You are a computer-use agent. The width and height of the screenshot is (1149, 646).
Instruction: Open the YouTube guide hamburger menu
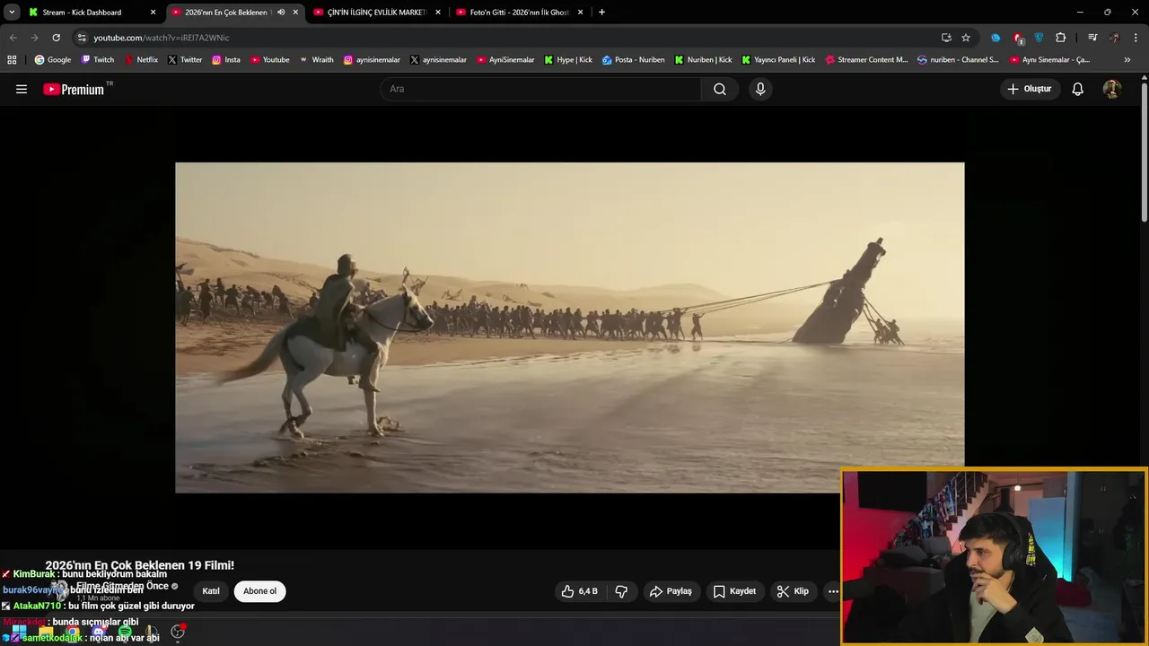[x=22, y=89]
